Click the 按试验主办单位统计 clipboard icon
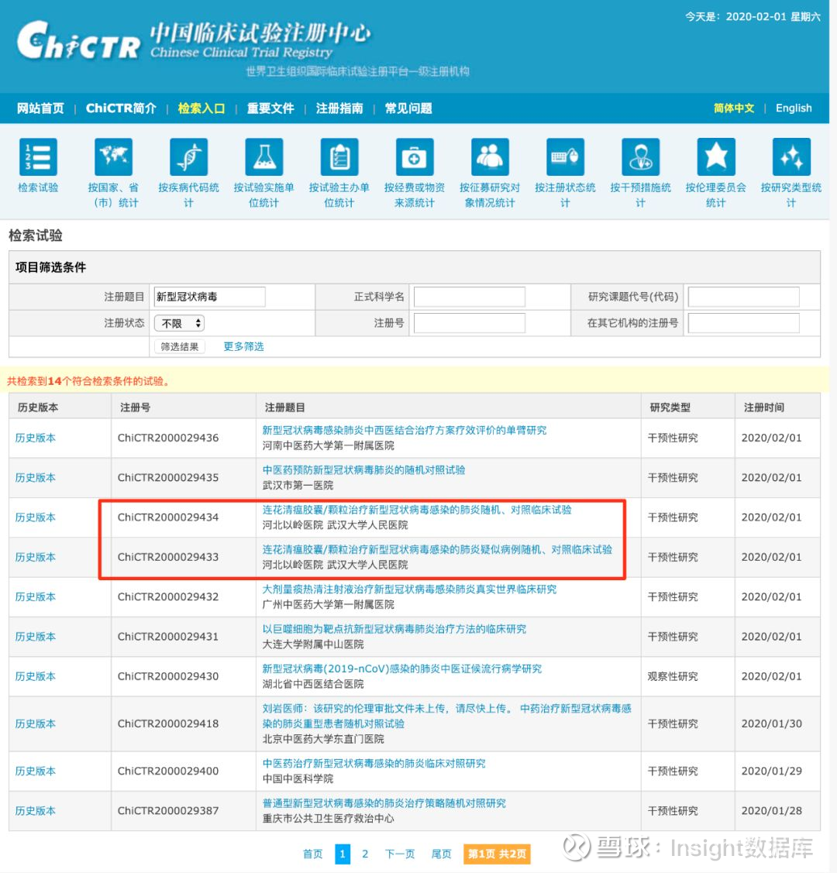Viewport: 837px width, 873px height. (339, 156)
